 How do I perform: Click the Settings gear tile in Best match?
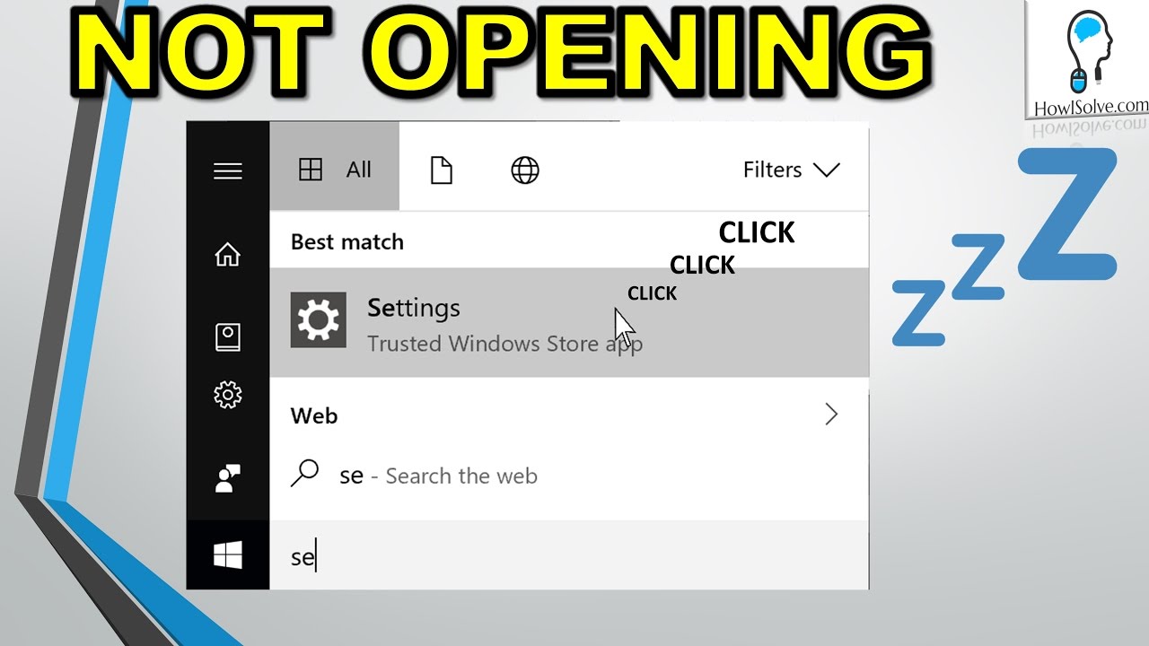pos(319,320)
